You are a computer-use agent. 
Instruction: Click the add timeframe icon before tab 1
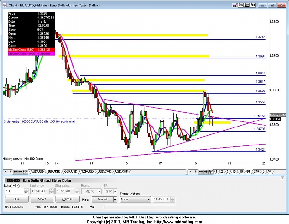pos(210,171)
